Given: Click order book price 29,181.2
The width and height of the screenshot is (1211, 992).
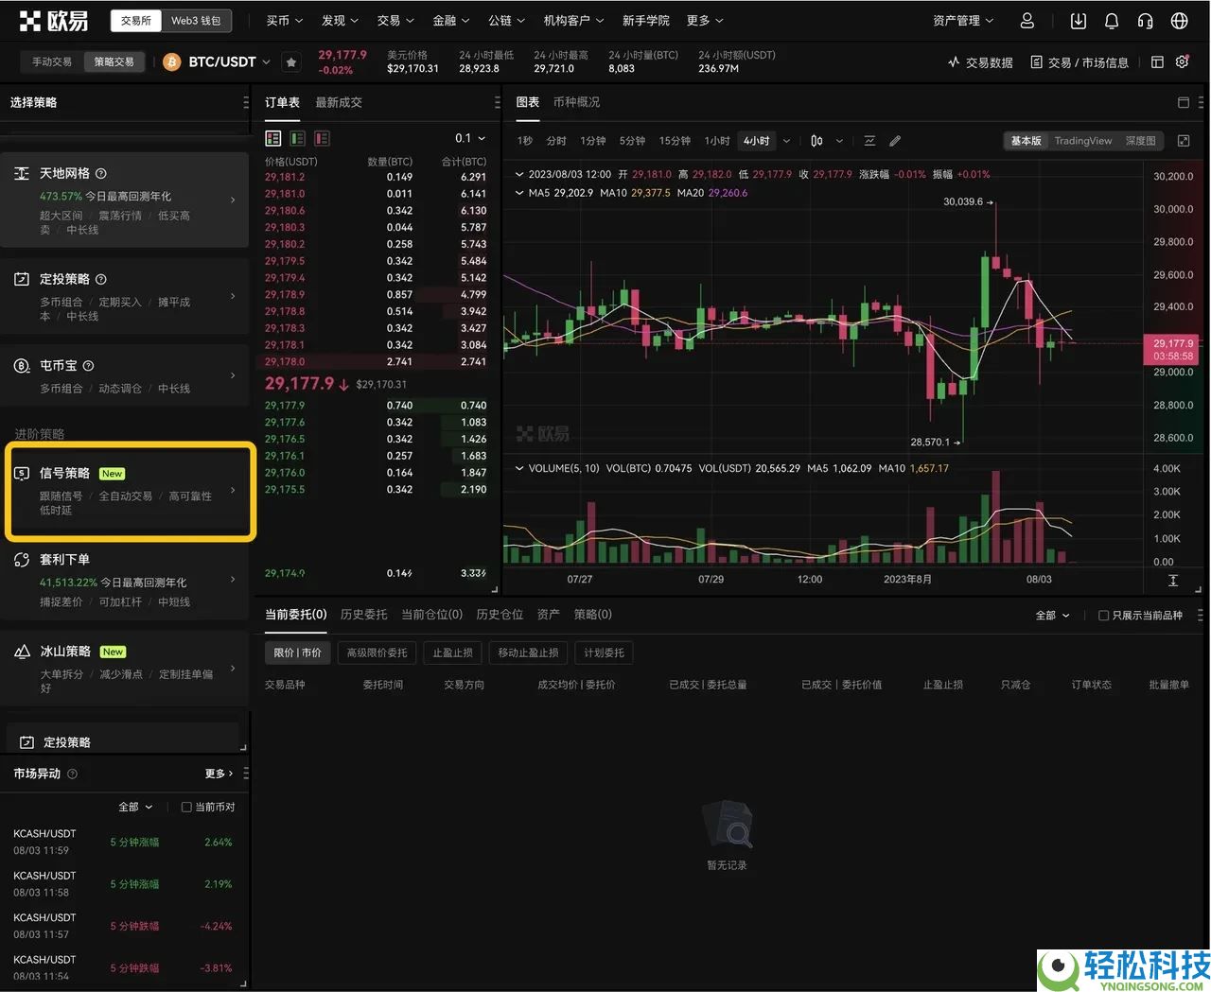Looking at the screenshot, I should point(285,178).
